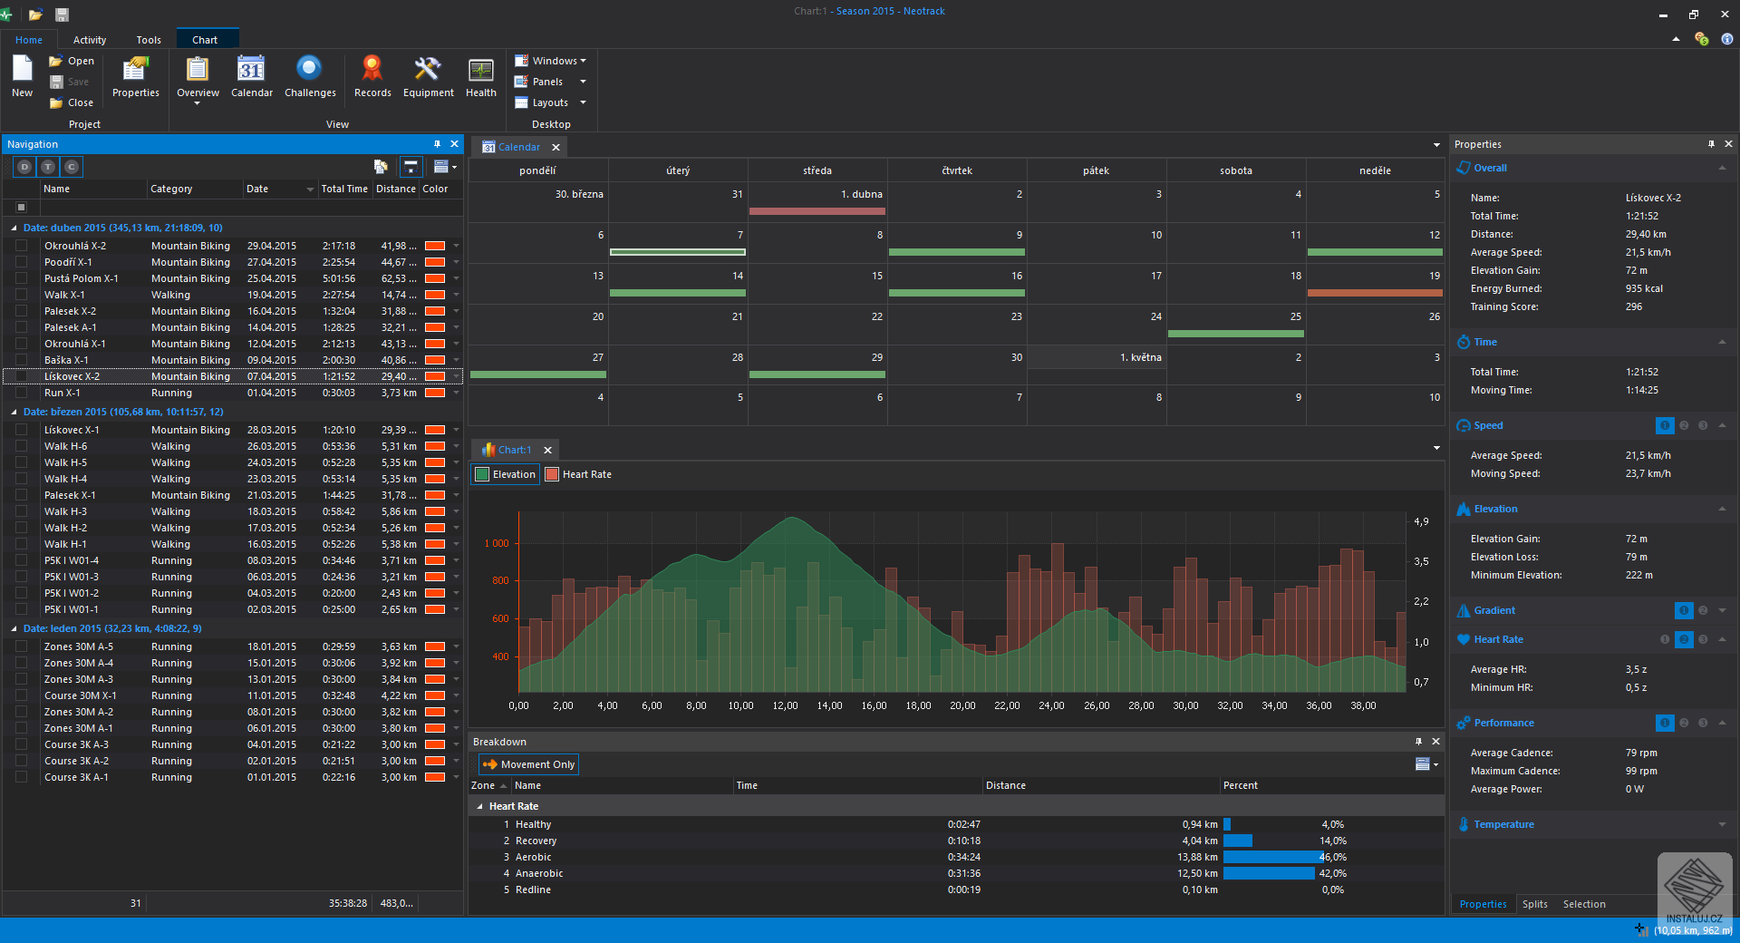This screenshot has width=1740, height=943.
Task: Open the Challenges view
Action: (310, 77)
